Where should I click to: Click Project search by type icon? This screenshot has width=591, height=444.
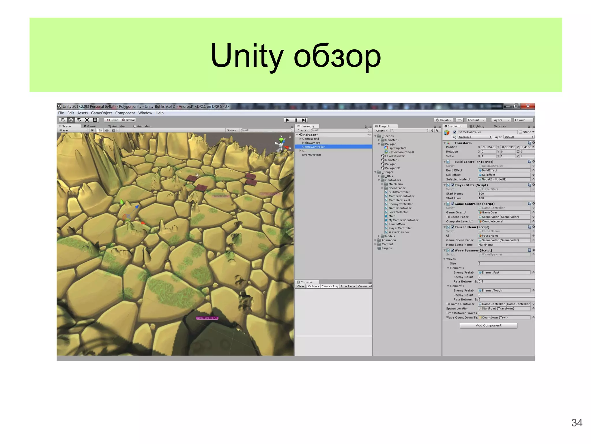point(432,131)
